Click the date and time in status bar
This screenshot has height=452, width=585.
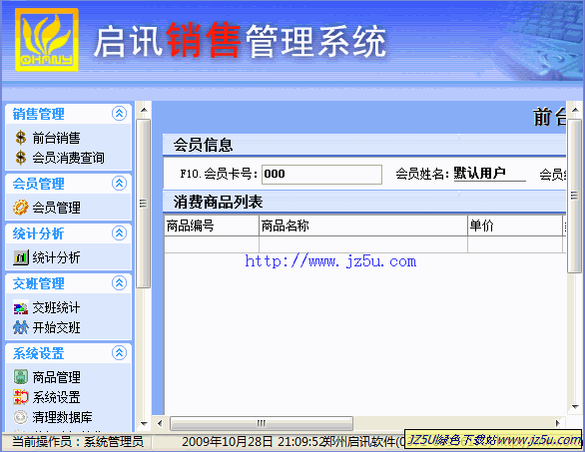coord(252,442)
